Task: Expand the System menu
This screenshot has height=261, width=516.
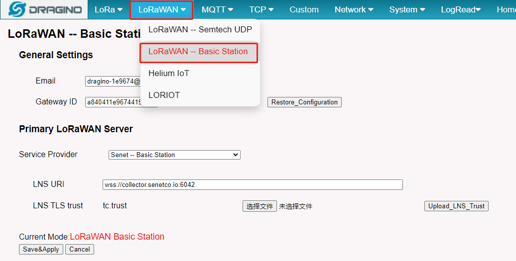Action: pyautogui.click(x=407, y=10)
